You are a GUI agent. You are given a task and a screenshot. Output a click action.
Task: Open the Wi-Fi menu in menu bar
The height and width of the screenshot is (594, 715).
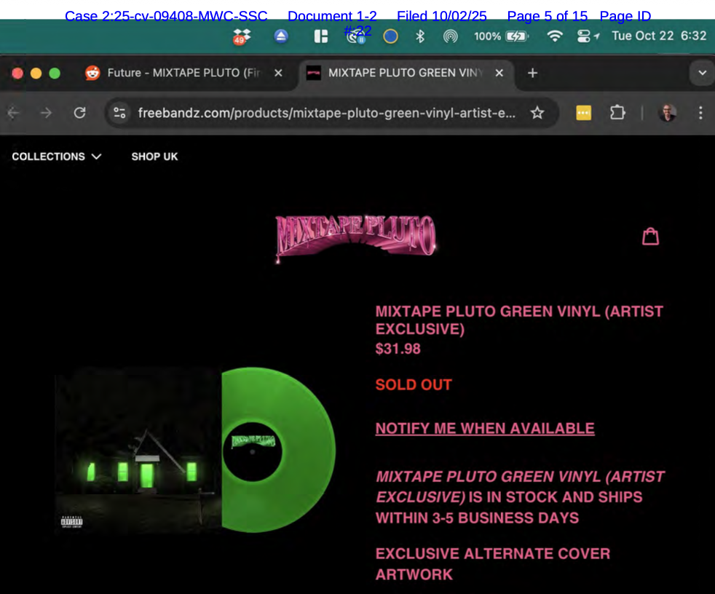coord(555,36)
